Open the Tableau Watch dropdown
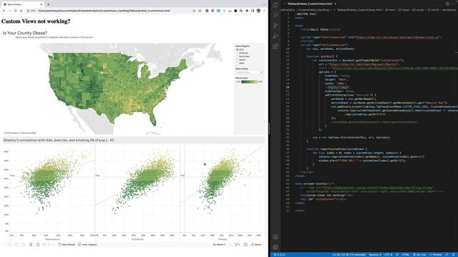 pos(219,244)
